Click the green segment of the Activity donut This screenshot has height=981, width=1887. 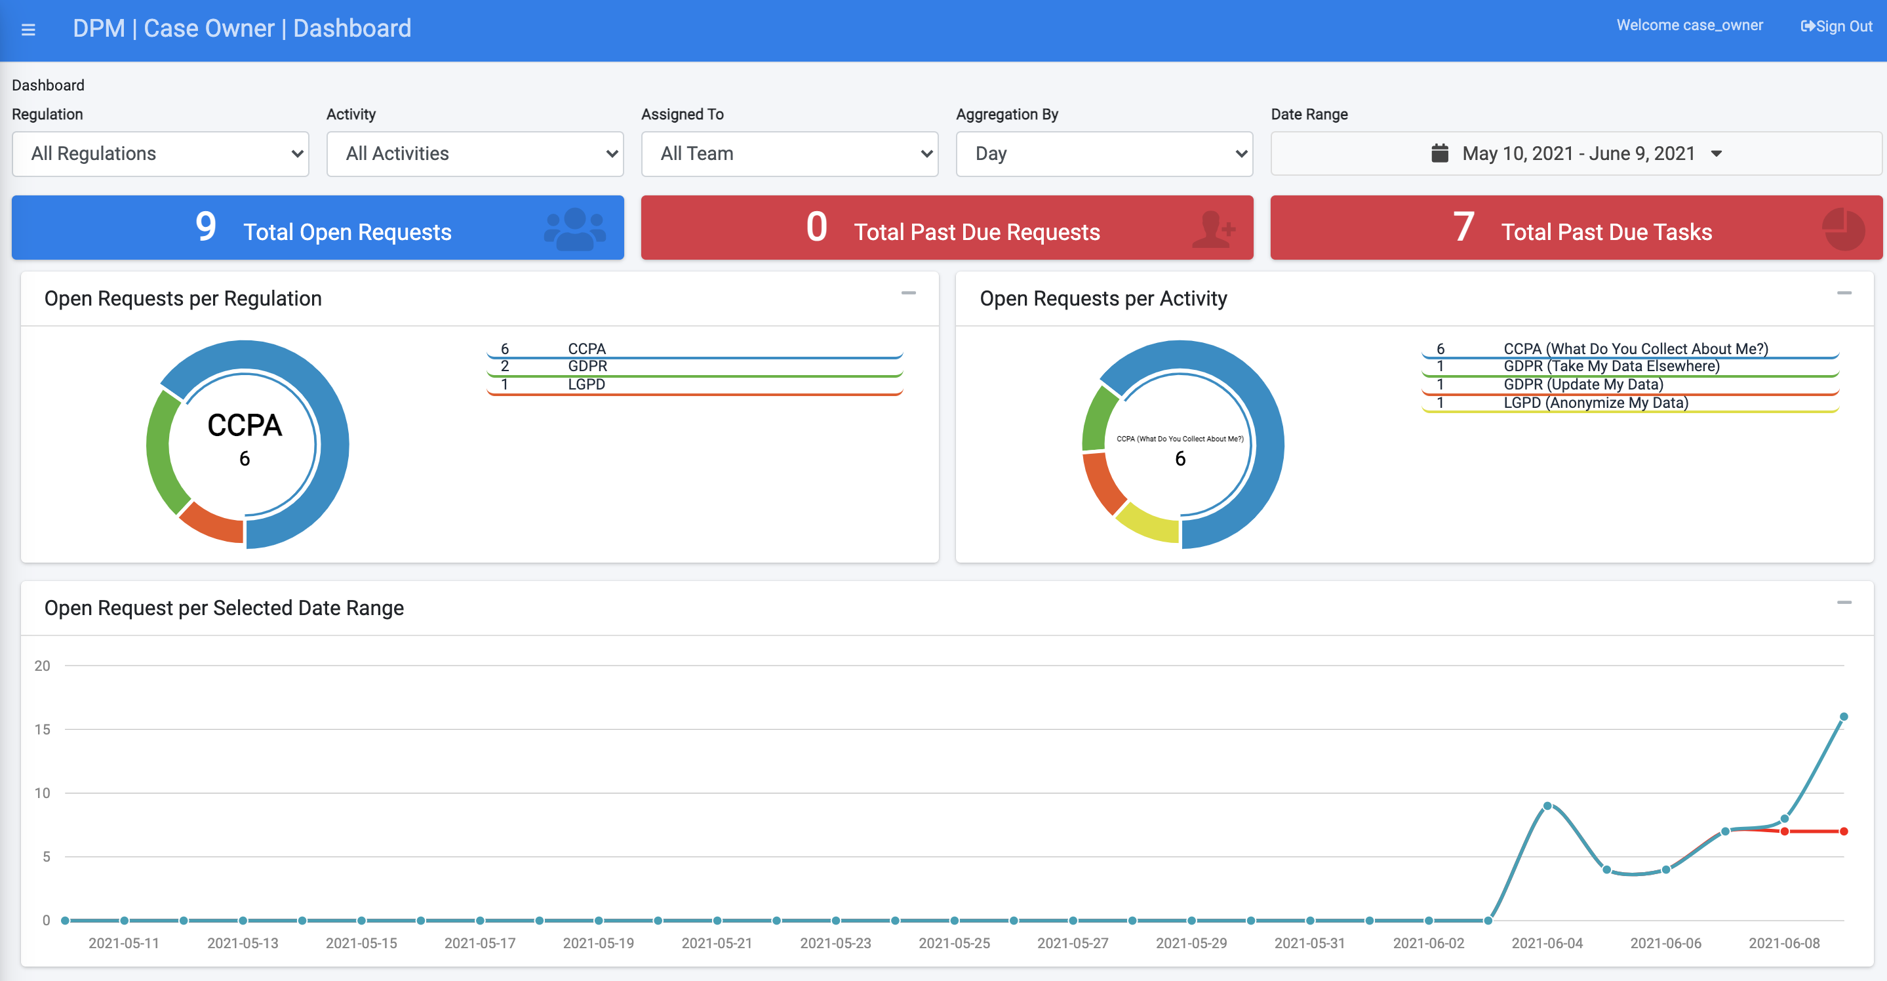coord(1098,419)
